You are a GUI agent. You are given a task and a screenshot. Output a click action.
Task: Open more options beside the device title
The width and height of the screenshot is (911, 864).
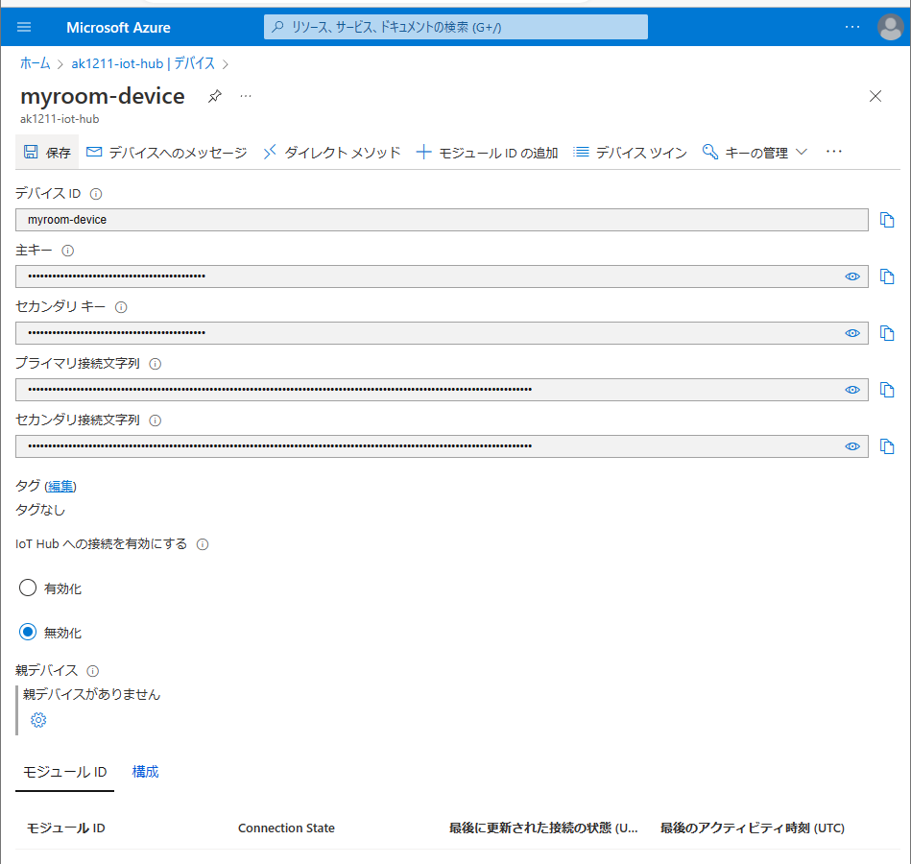click(246, 96)
